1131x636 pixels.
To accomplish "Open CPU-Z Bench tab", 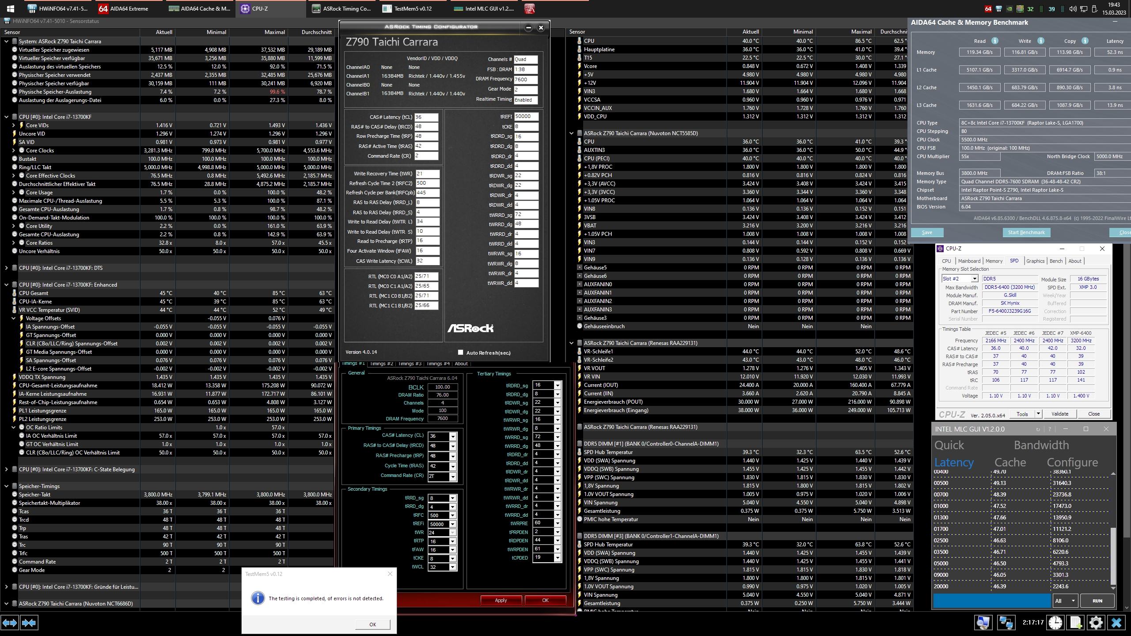I will click(x=1056, y=261).
